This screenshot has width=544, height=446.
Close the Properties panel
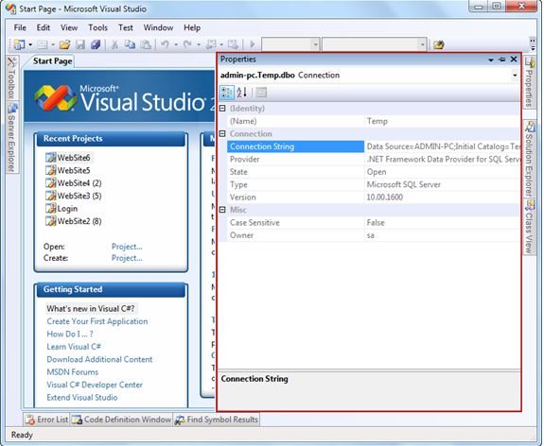514,60
